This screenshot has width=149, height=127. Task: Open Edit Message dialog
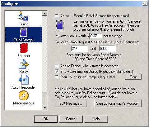click(x=71, y=103)
